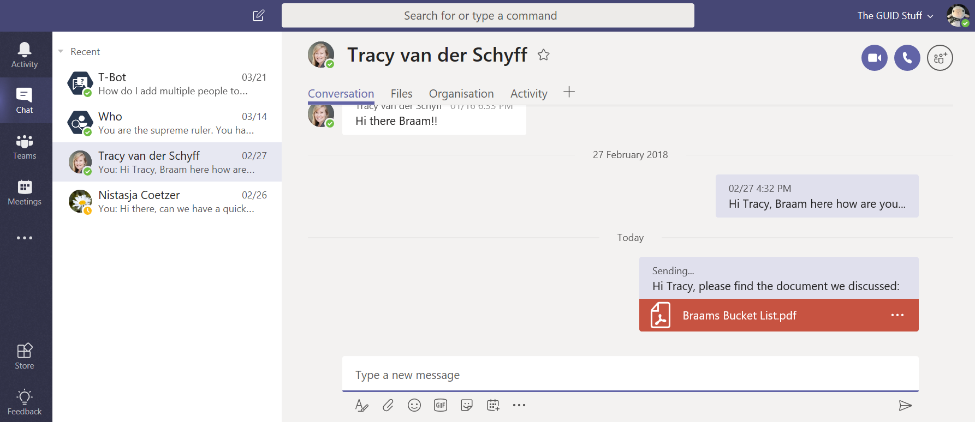Attach a file with the paperclip icon

[388, 405]
